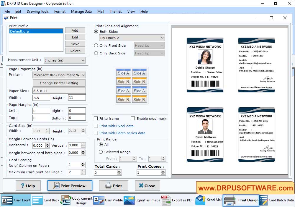Toggle Print with Batch series data checkbox

click(96, 133)
